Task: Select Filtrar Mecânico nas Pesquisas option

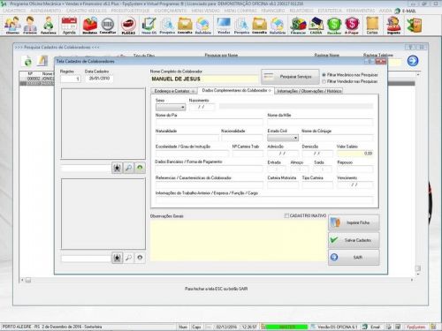Action: pos(324,75)
